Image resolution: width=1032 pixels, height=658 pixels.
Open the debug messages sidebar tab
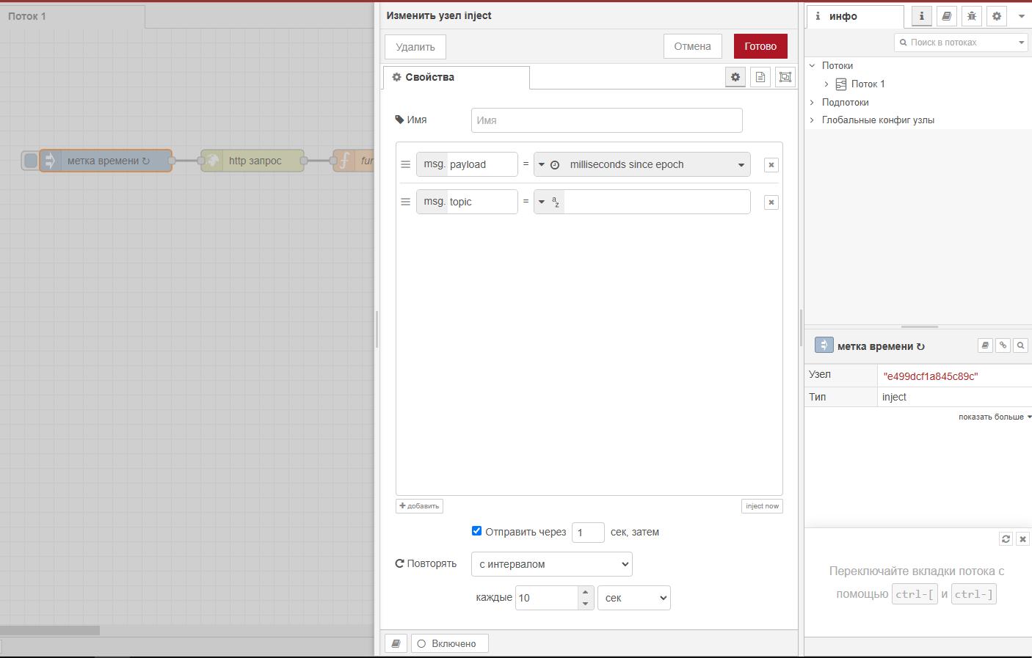pyautogui.click(x=971, y=16)
